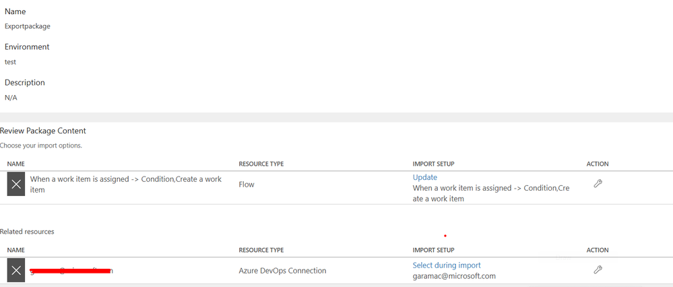The image size is (673, 287).
Task: Click the 'Azure DevOps Connection' resource type cell
Action: [282, 270]
